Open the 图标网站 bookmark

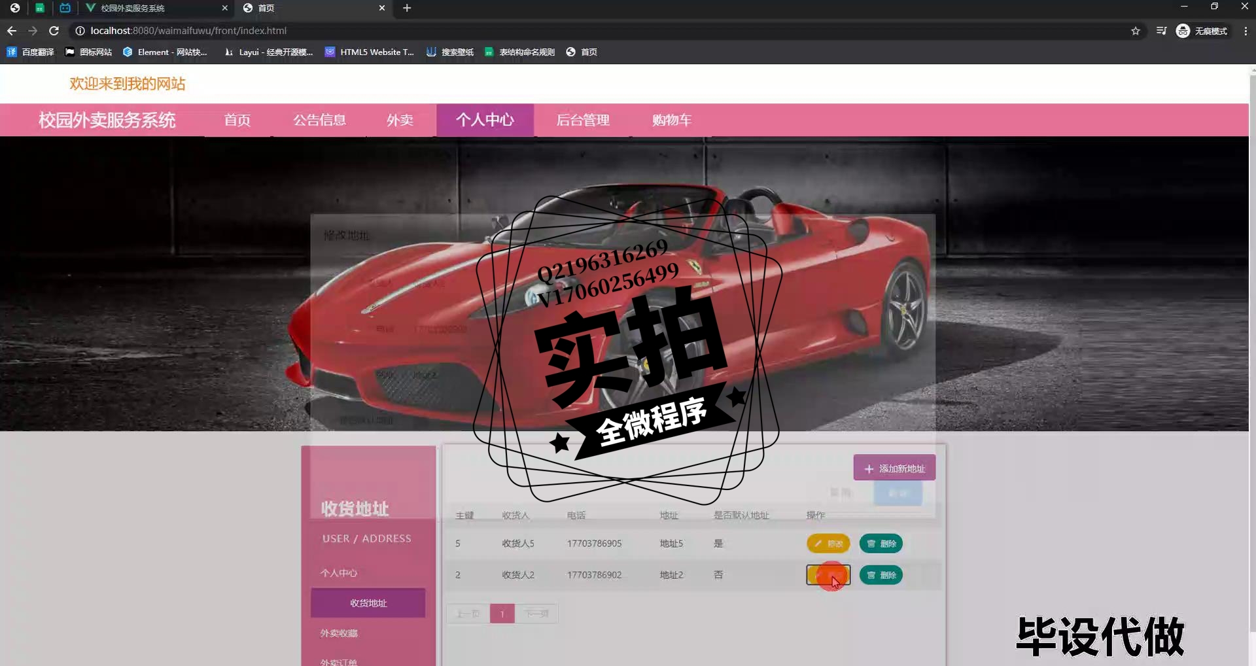click(x=88, y=52)
